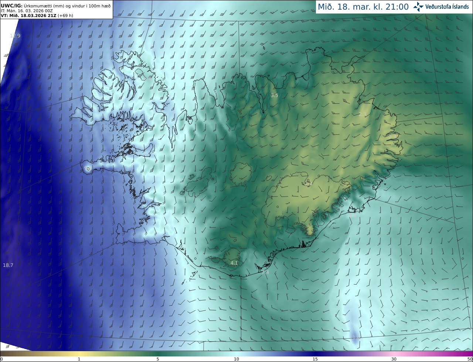The width and height of the screenshot is (473, 362).
Task: Click the colorbar tick label '10'
Action: pos(236,359)
